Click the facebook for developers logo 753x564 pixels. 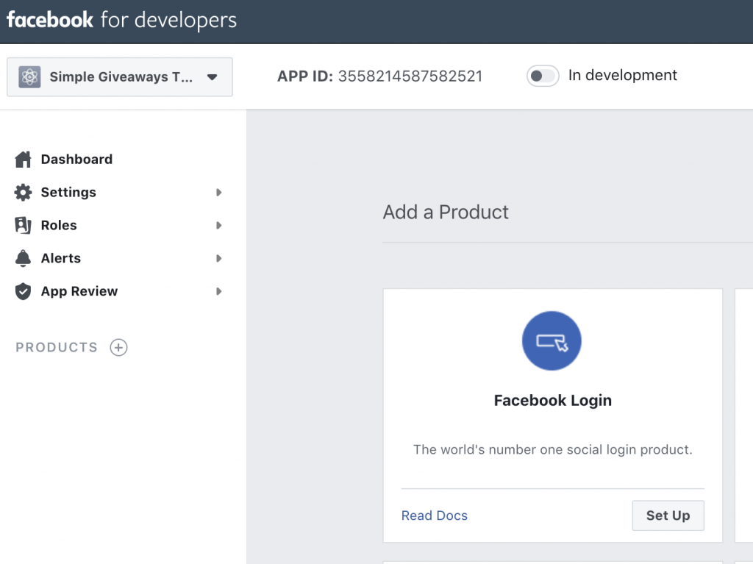tap(121, 20)
